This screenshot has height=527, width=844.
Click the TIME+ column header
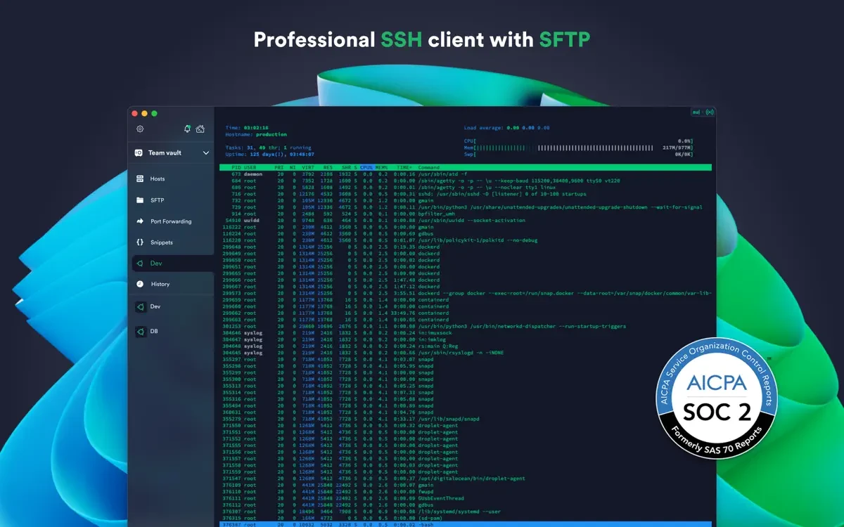click(x=404, y=167)
